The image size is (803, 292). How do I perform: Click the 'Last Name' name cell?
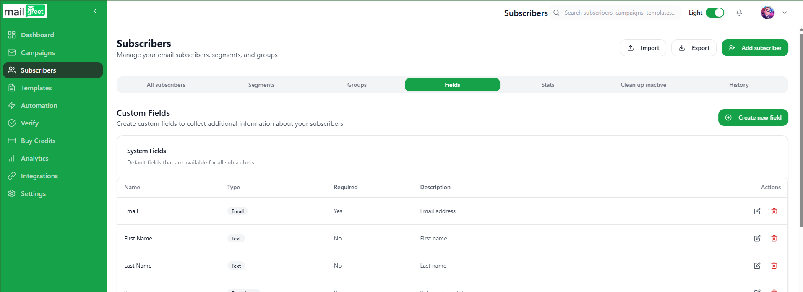pyautogui.click(x=138, y=266)
